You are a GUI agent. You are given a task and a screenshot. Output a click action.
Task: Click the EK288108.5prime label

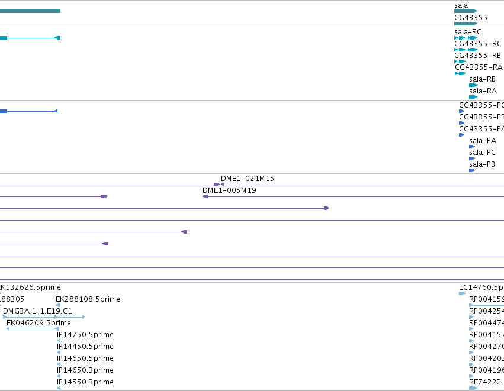click(x=88, y=299)
